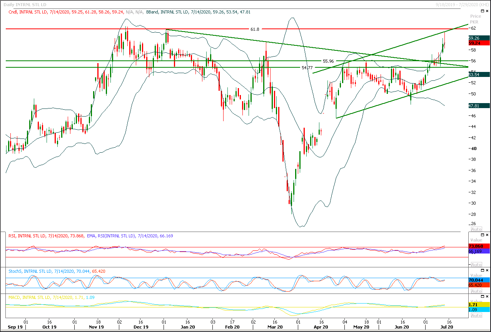The height and width of the screenshot is (332, 491).
Task: Click the 66.169 EMA value tag
Action: click(x=479, y=251)
